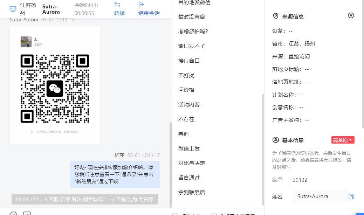Open the emoji picker in the message toolbar
Image resolution: width=364 pixels, height=215 pixels.
[x=13, y=213]
